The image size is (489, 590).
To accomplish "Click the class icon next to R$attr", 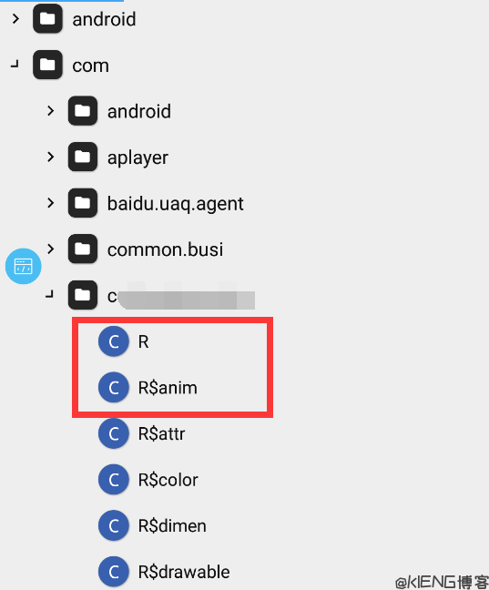I will (x=114, y=433).
